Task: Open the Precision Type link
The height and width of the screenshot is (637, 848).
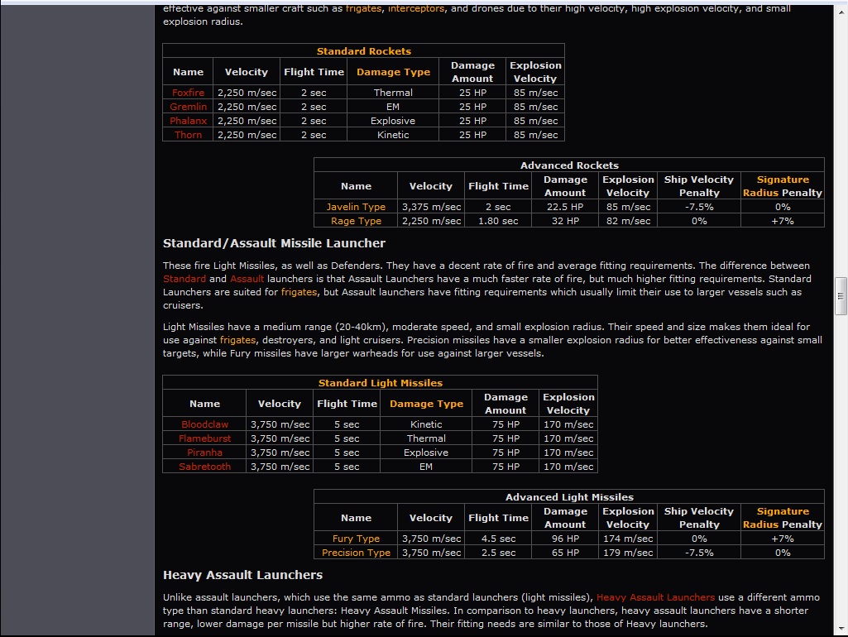Action: click(355, 553)
